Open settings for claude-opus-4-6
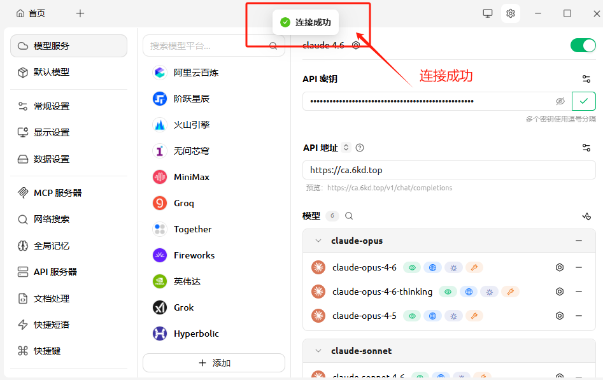The width and height of the screenshot is (603, 380). pyautogui.click(x=560, y=267)
